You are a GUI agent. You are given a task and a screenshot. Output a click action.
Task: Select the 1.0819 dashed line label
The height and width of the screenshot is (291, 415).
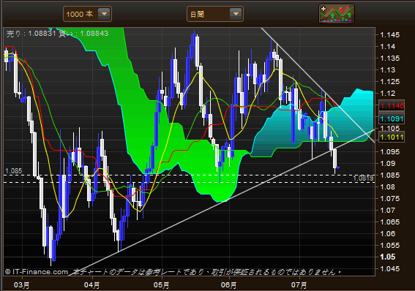tap(363, 178)
